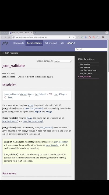Follow json_decode() link before 'implicitly'

(52, 145)
